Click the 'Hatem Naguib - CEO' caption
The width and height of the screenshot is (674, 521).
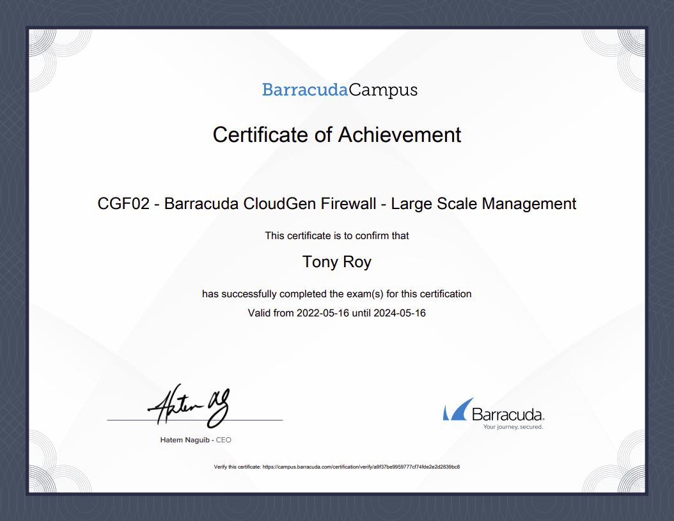coord(196,440)
